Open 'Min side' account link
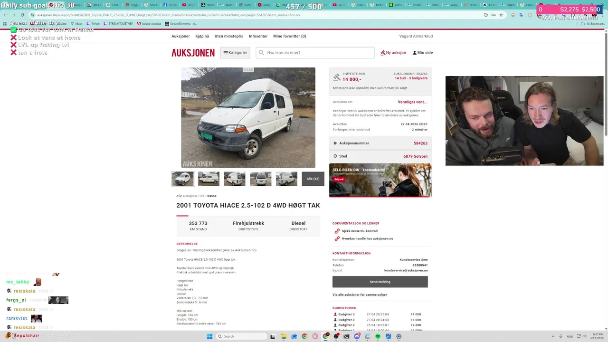Screen dimensions: 608x342 [x=423, y=53]
